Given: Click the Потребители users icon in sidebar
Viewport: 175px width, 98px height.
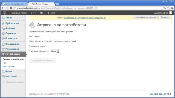Looking at the screenshot, I should 3,54.
